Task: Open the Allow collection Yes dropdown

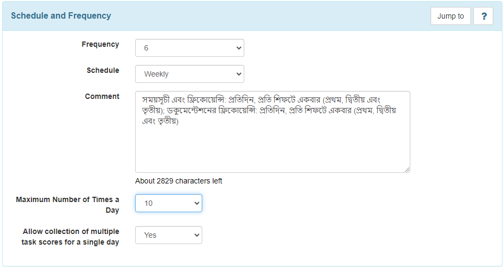Action: tap(169, 235)
